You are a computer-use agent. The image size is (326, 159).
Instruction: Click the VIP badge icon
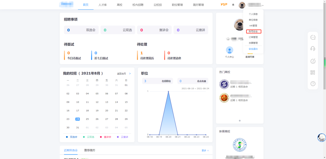tap(224, 5)
